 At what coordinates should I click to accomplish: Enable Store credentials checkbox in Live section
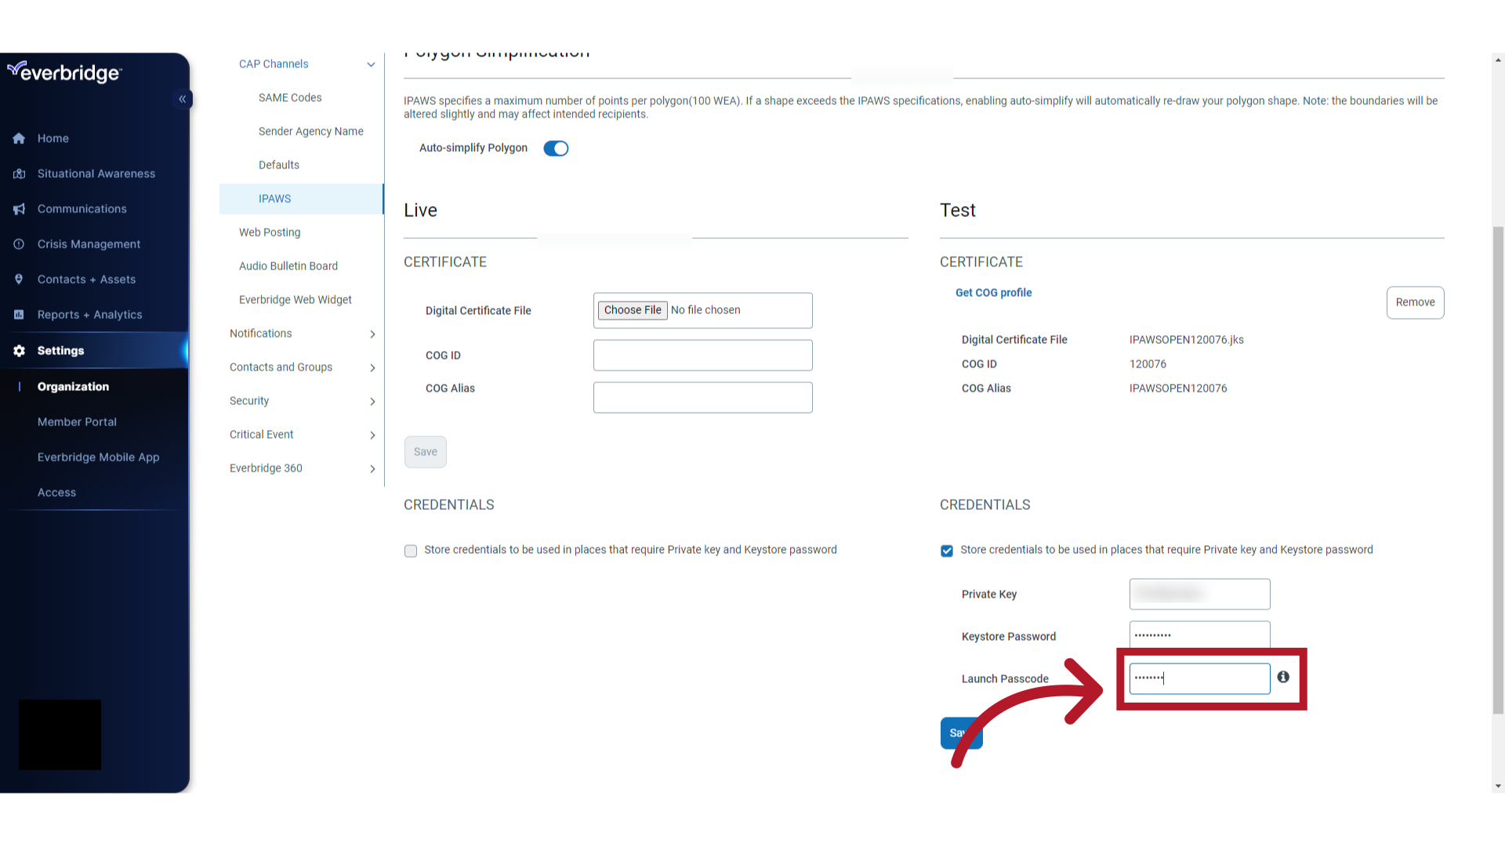(411, 551)
